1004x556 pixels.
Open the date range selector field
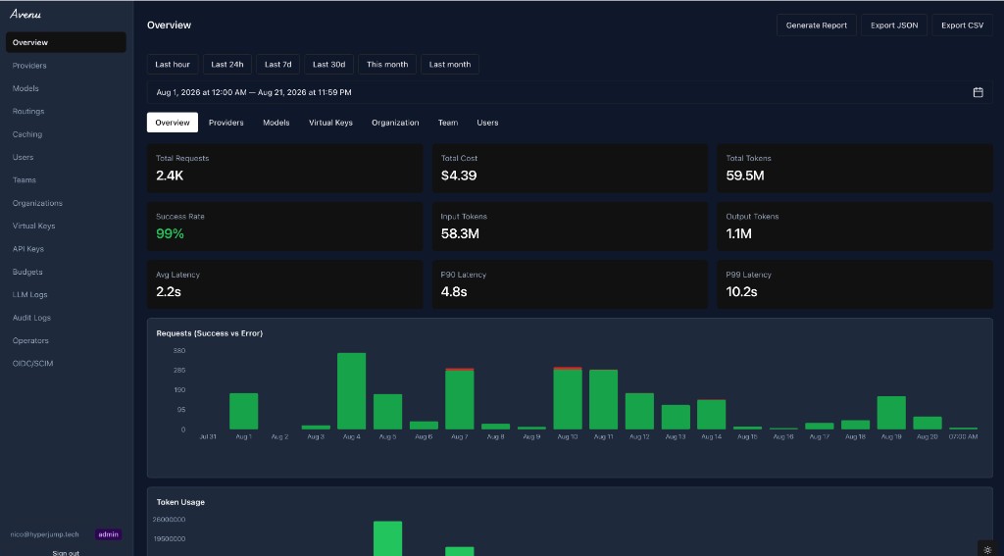click(x=570, y=92)
